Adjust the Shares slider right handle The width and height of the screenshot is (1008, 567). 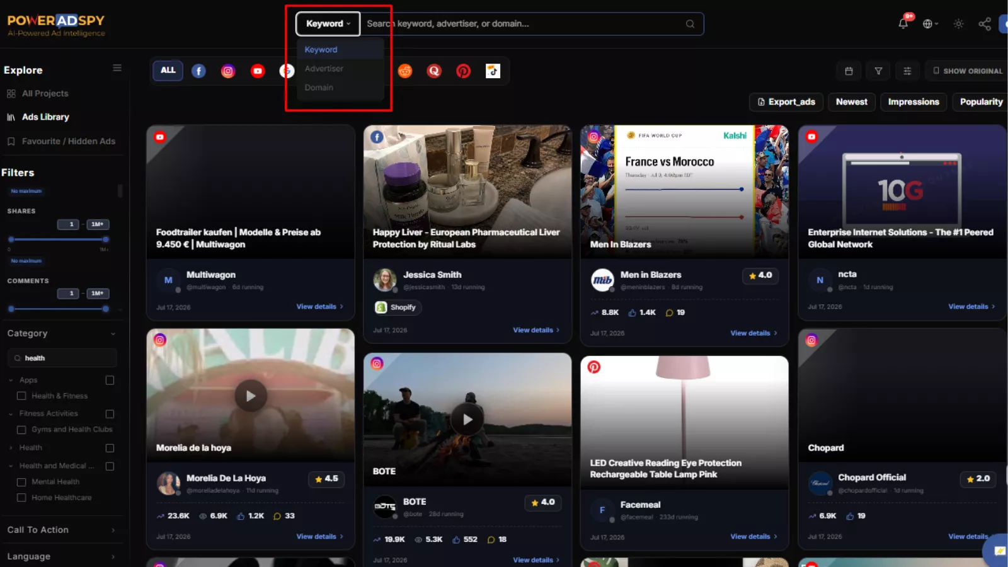pos(105,239)
